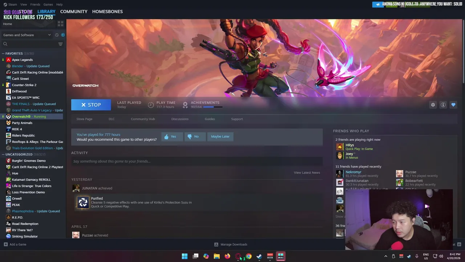
Task: Open Google Chrome from the taskbar
Action: [249, 256]
